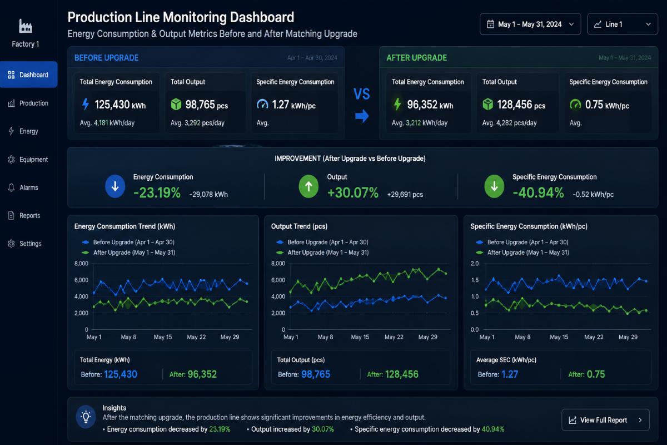Click the -29,078 kWh difference text
The height and width of the screenshot is (445, 667).
point(208,195)
